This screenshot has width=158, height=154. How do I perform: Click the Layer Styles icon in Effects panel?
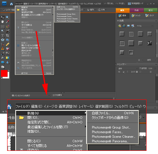(x=124, y=26)
